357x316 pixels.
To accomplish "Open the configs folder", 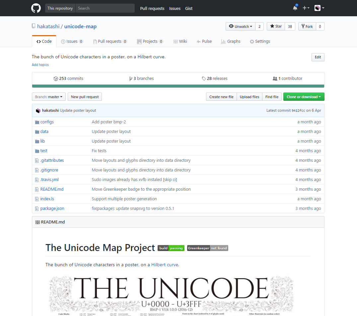I will point(47,122).
